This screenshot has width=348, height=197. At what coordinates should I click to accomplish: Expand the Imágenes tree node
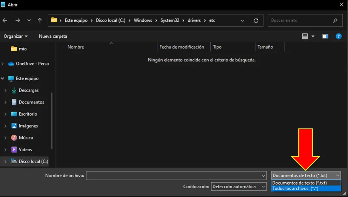6,126
